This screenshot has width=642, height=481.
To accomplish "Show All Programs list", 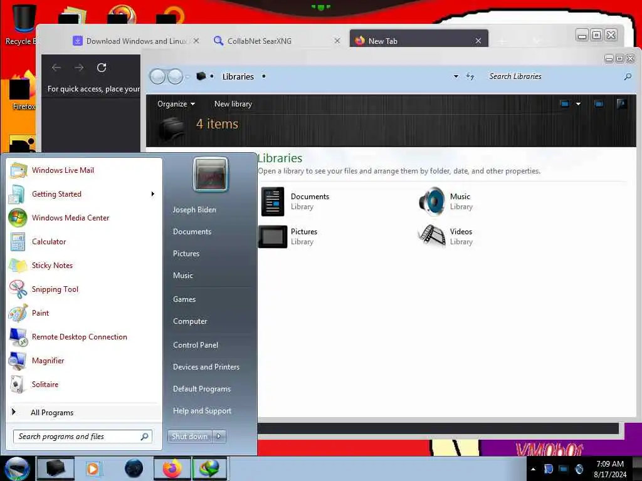I will tap(84, 412).
